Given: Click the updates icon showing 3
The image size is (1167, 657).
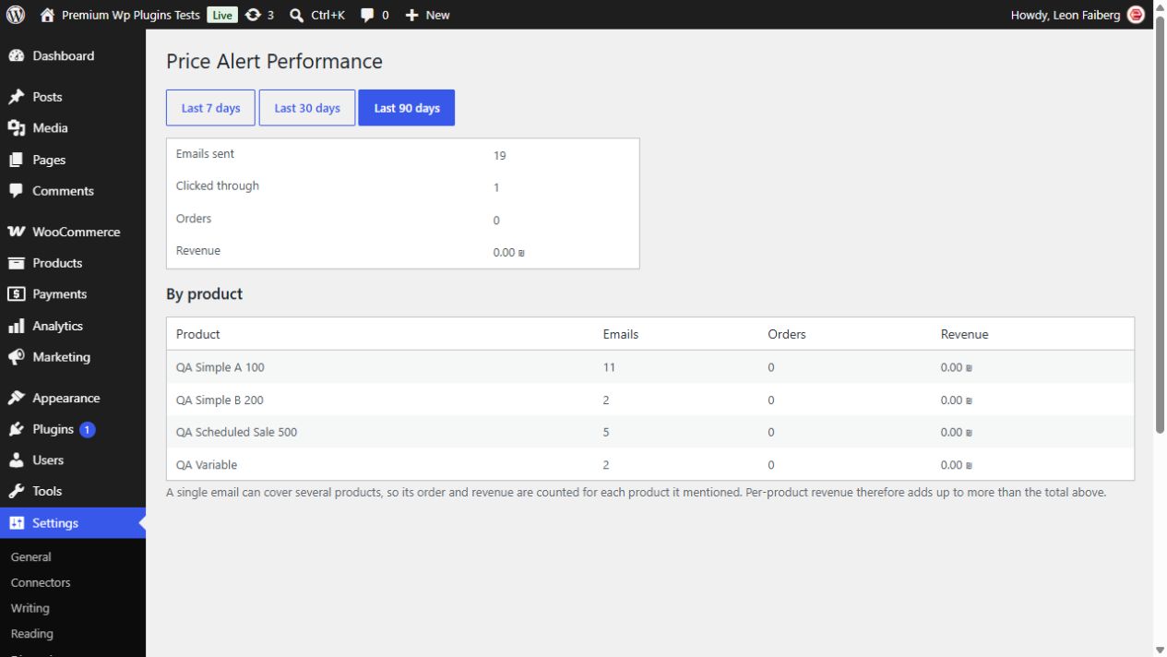Looking at the screenshot, I should pos(253,15).
